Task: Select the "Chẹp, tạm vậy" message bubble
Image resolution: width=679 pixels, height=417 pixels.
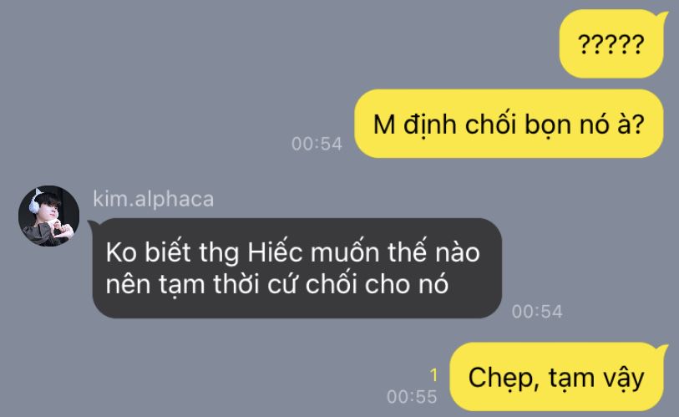Action: [556, 377]
